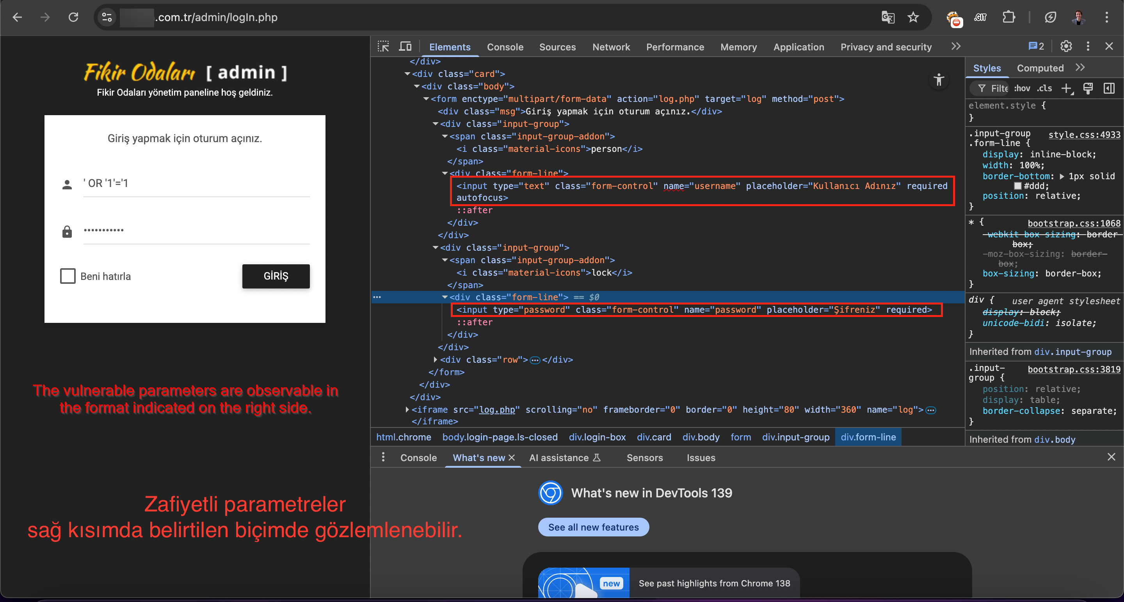The height and width of the screenshot is (602, 1124).
Task: Open the Computed styles tab
Action: 1040,68
